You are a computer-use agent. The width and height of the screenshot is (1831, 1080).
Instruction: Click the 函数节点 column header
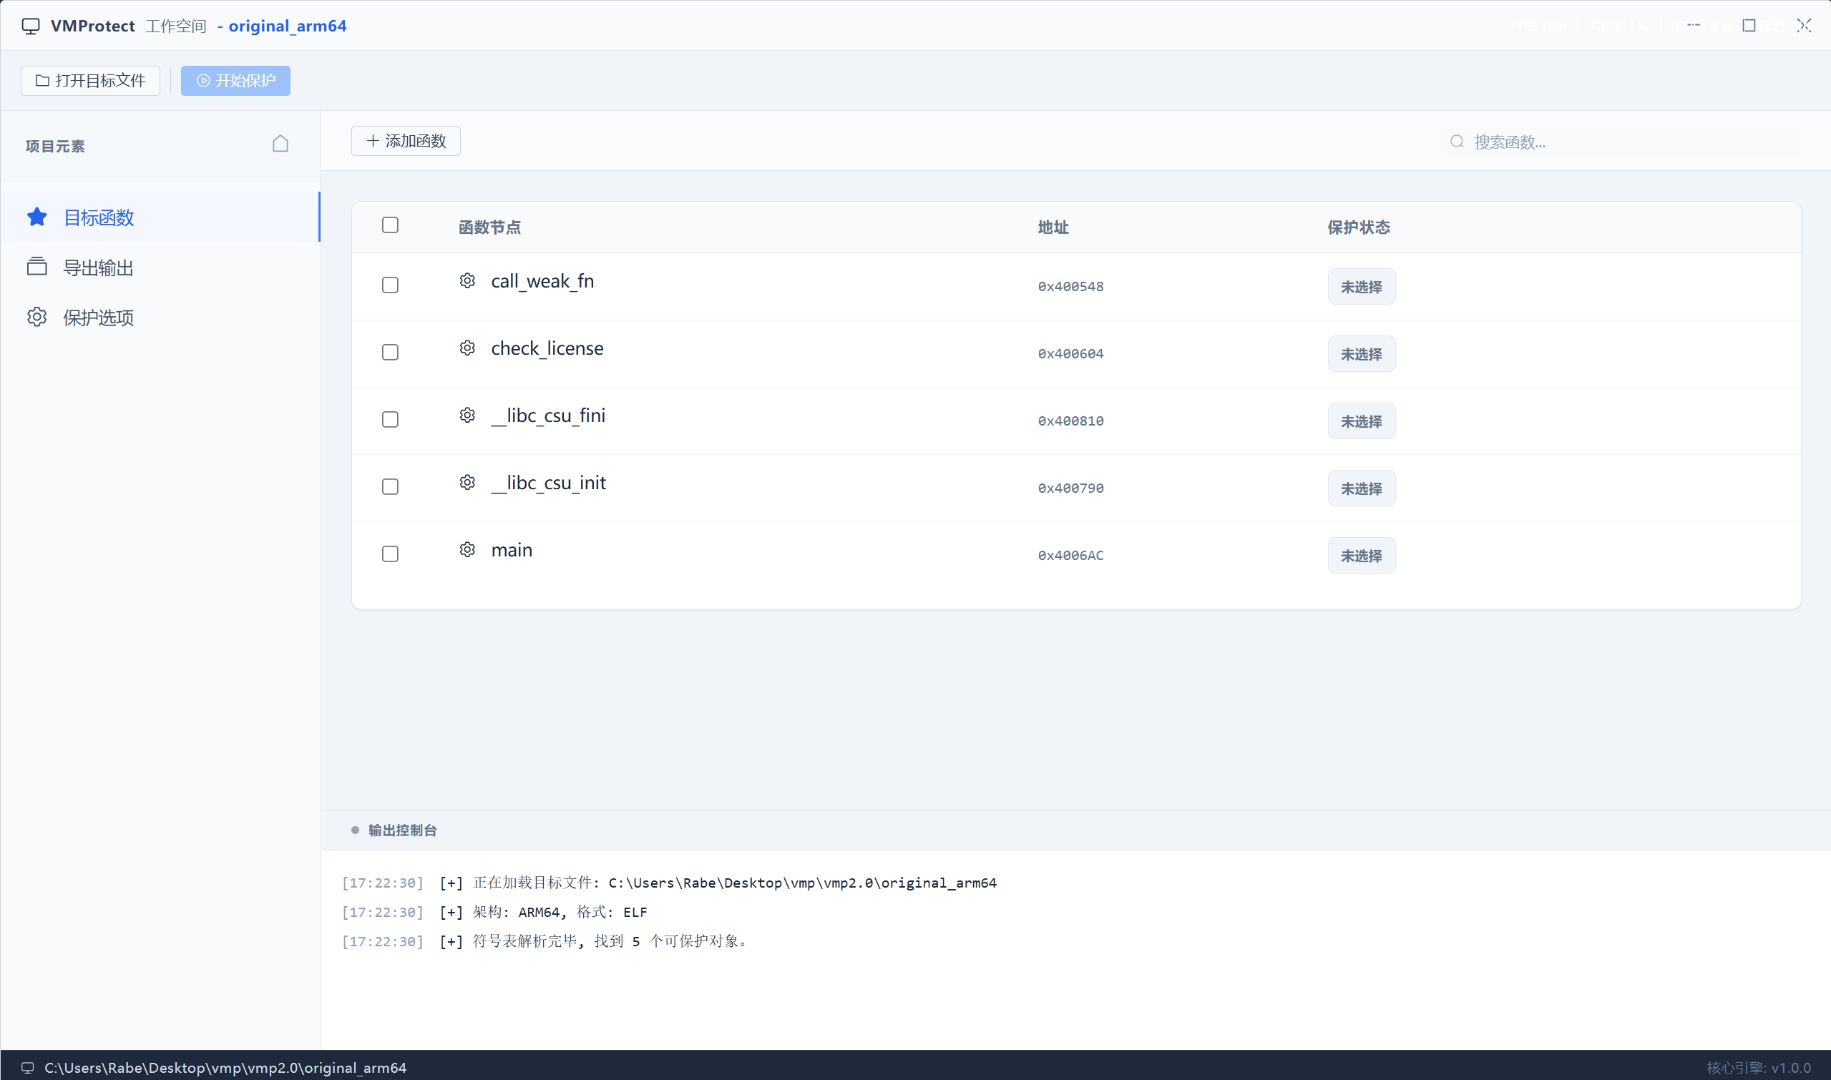[490, 227]
